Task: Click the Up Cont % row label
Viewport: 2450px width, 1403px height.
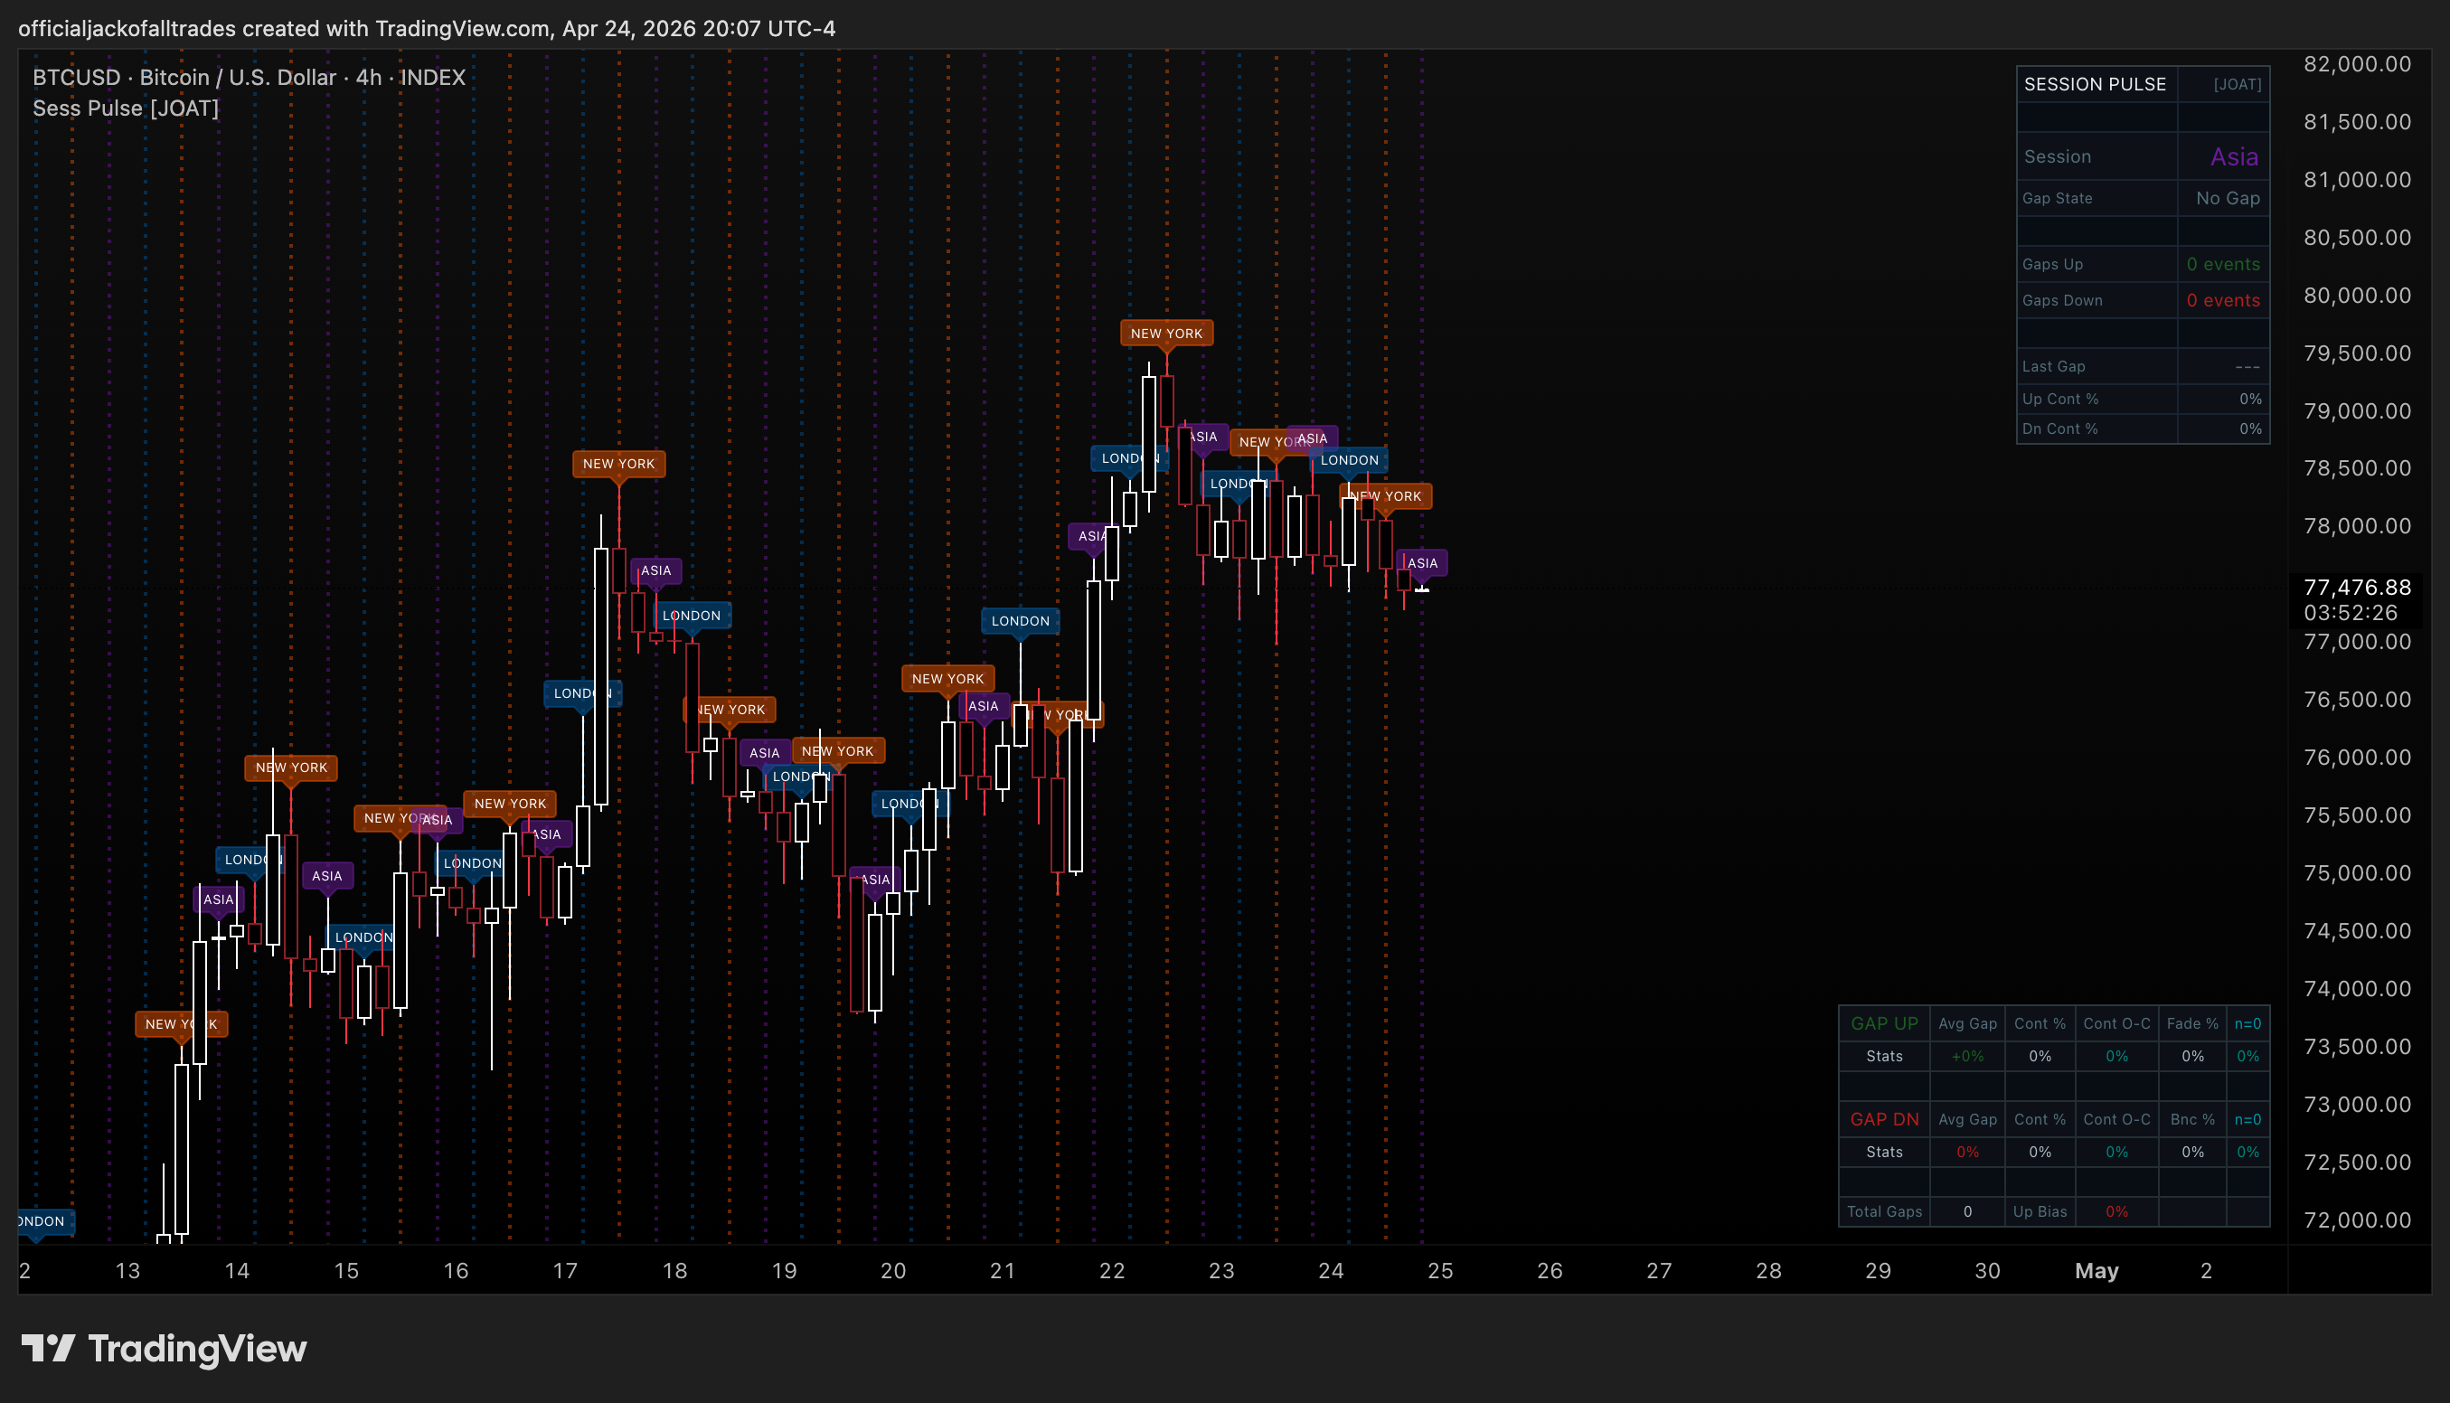Action: coord(2059,399)
